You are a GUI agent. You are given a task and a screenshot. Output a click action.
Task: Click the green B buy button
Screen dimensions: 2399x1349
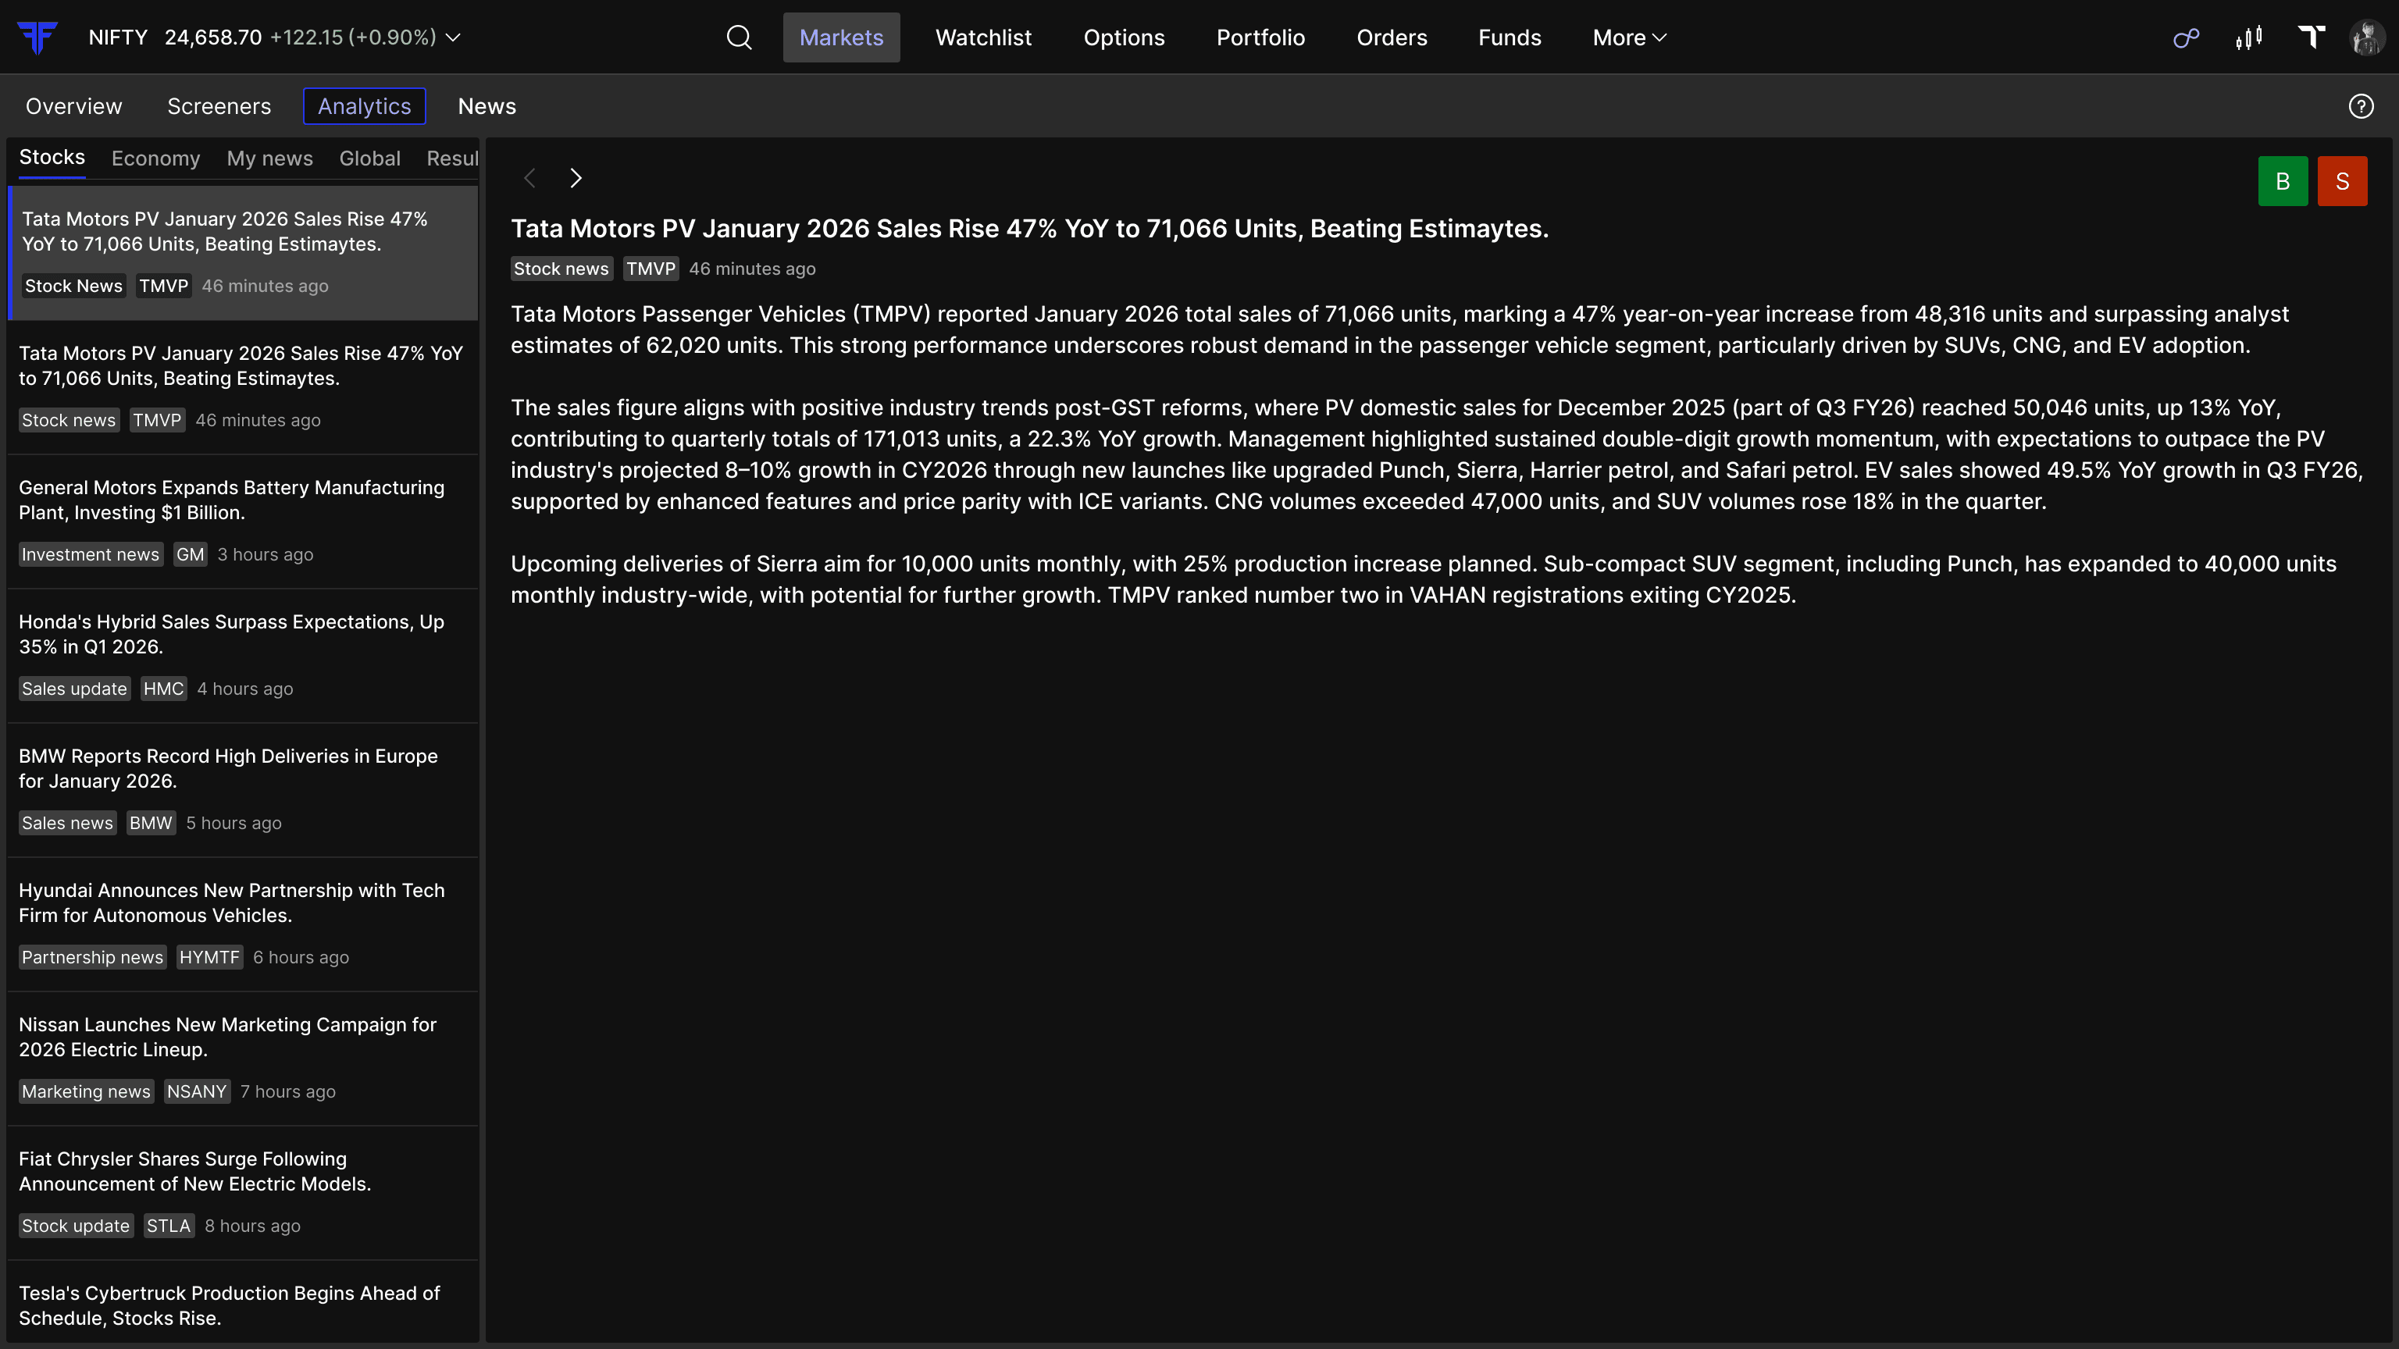click(x=2283, y=180)
